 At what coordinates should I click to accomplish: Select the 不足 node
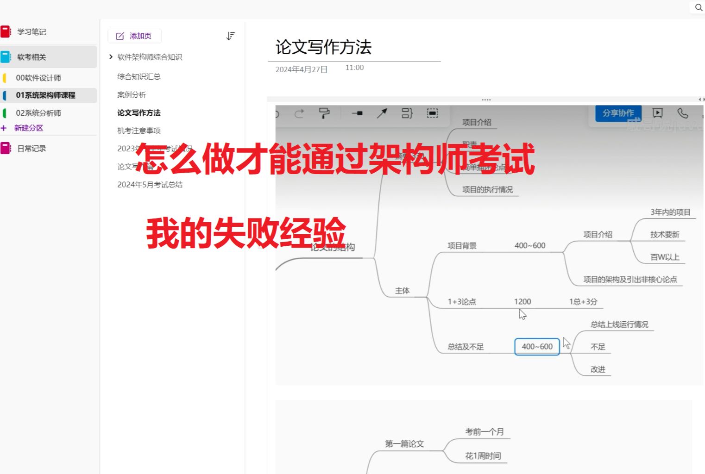pos(598,347)
